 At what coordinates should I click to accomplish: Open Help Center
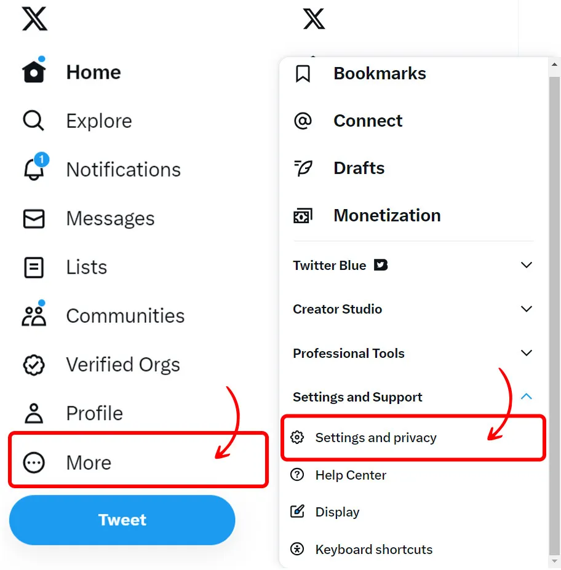click(351, 475)
